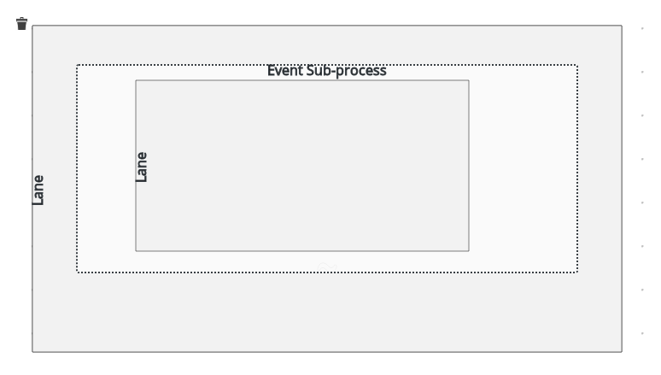Select the outer Lane's vertical label

[x=38, y=189]
